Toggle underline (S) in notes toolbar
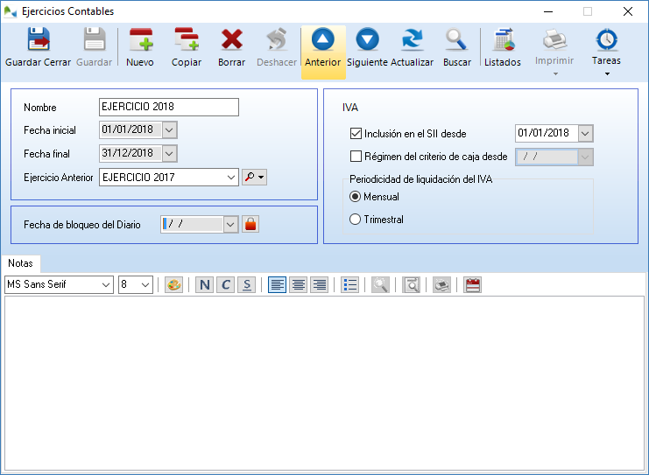 (x=247, y=285)
